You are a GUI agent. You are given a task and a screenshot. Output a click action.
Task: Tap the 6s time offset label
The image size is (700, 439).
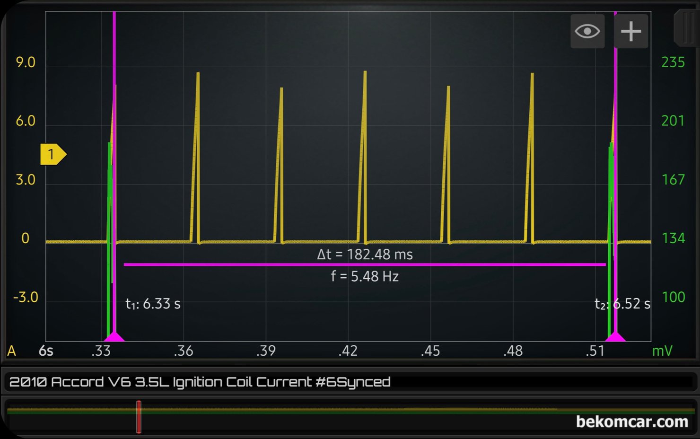(x=46, y=351)
